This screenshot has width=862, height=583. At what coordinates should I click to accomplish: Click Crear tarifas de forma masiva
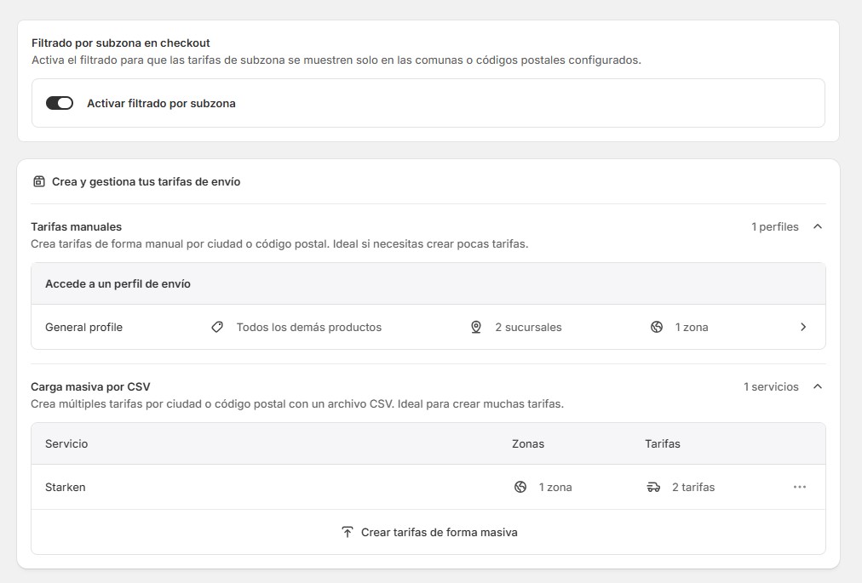429,532
